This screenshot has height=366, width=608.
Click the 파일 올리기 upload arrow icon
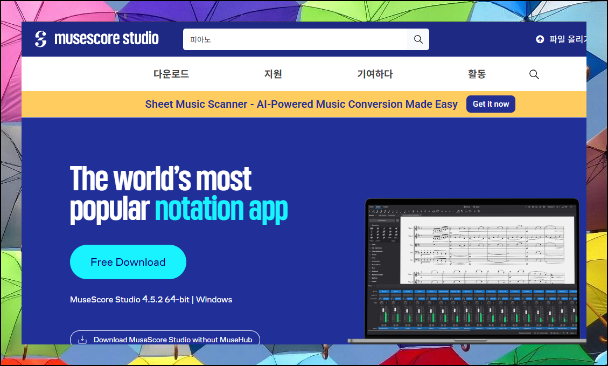540,39
